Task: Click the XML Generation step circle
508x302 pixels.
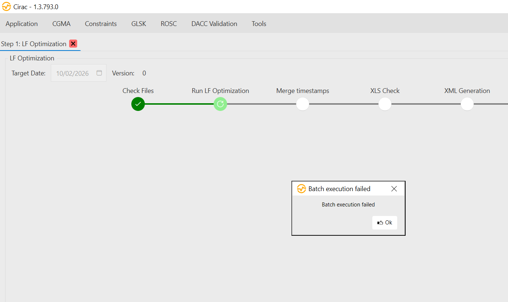Action: tap(467, 104)
